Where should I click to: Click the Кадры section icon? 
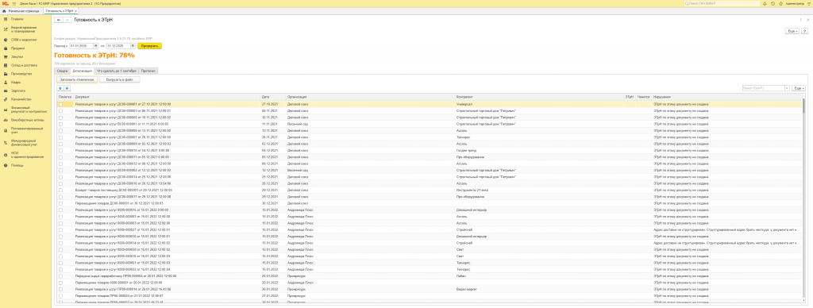point(6,82)
